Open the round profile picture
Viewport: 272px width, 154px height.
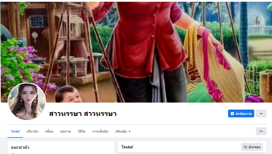coord(27,101)
